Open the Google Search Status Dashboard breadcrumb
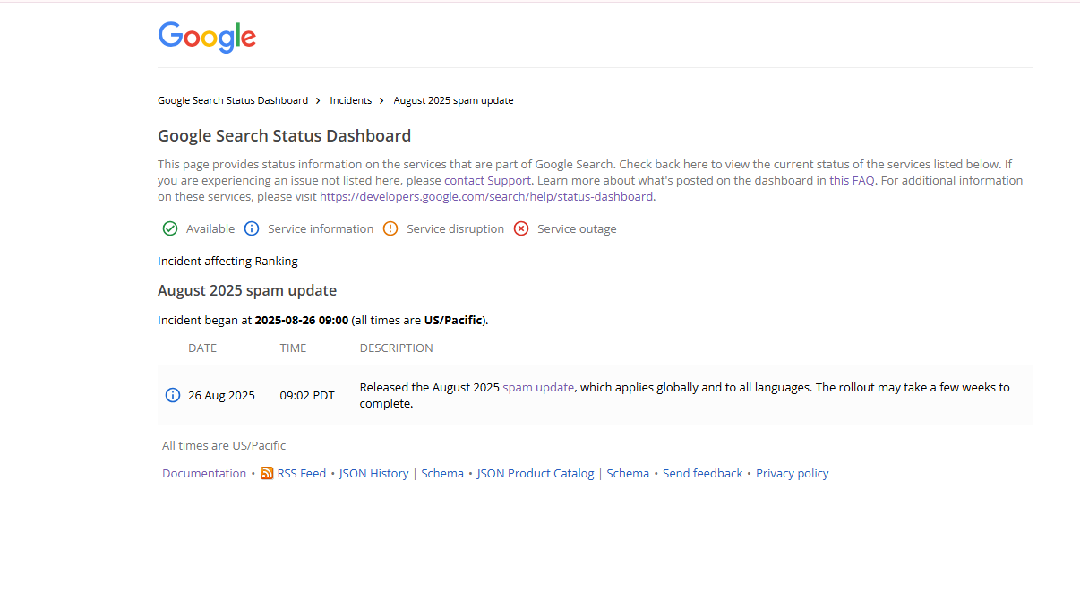1080x601 pixels. (x=233, y=100)
